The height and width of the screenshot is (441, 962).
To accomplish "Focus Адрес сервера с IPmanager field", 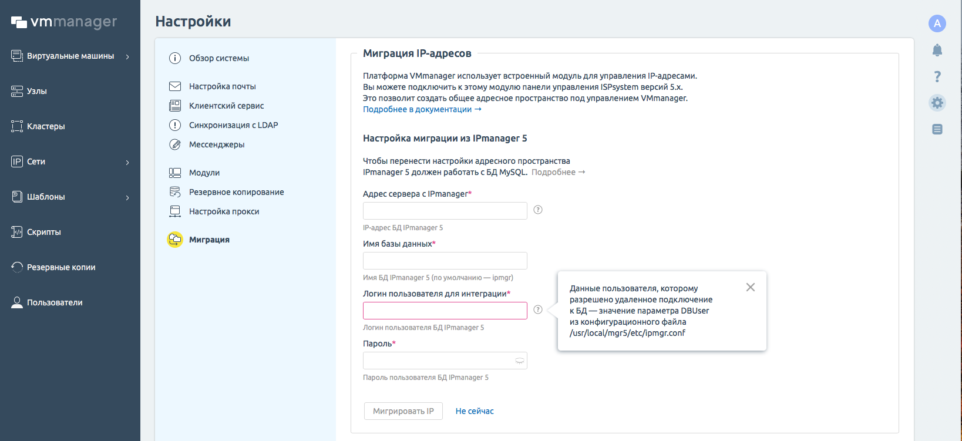I will click(445, 211).
